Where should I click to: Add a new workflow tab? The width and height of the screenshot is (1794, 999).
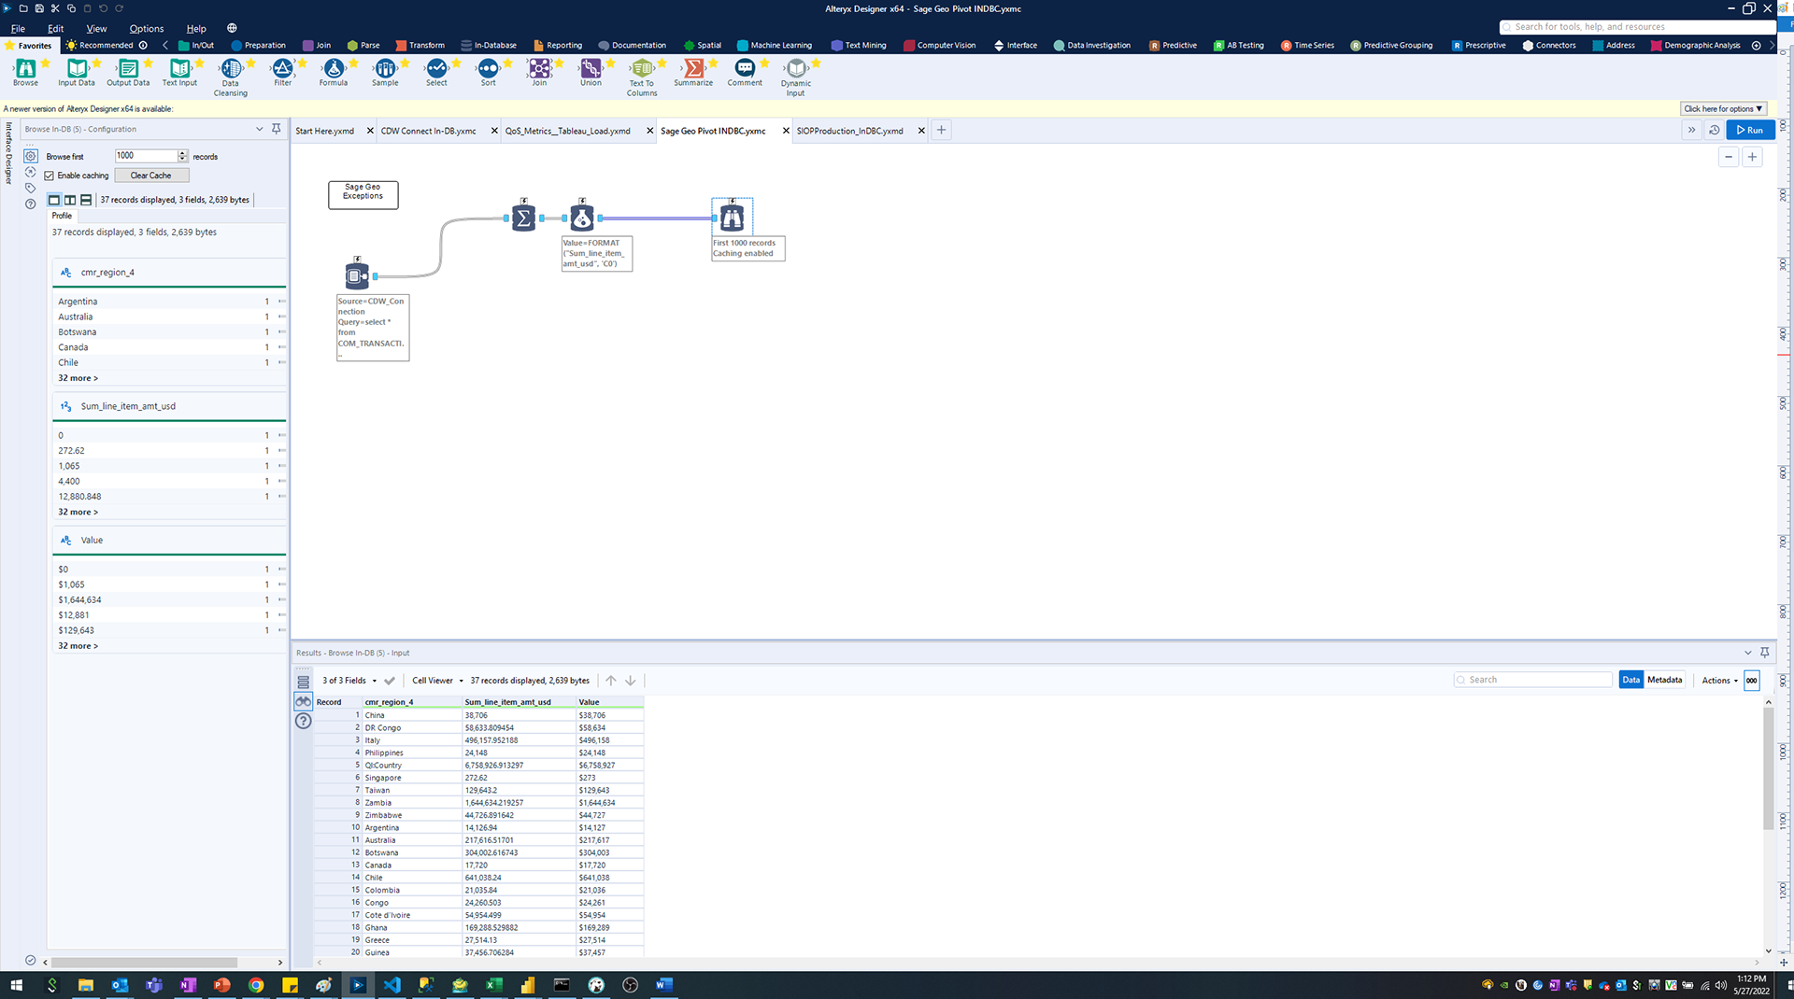941,130
